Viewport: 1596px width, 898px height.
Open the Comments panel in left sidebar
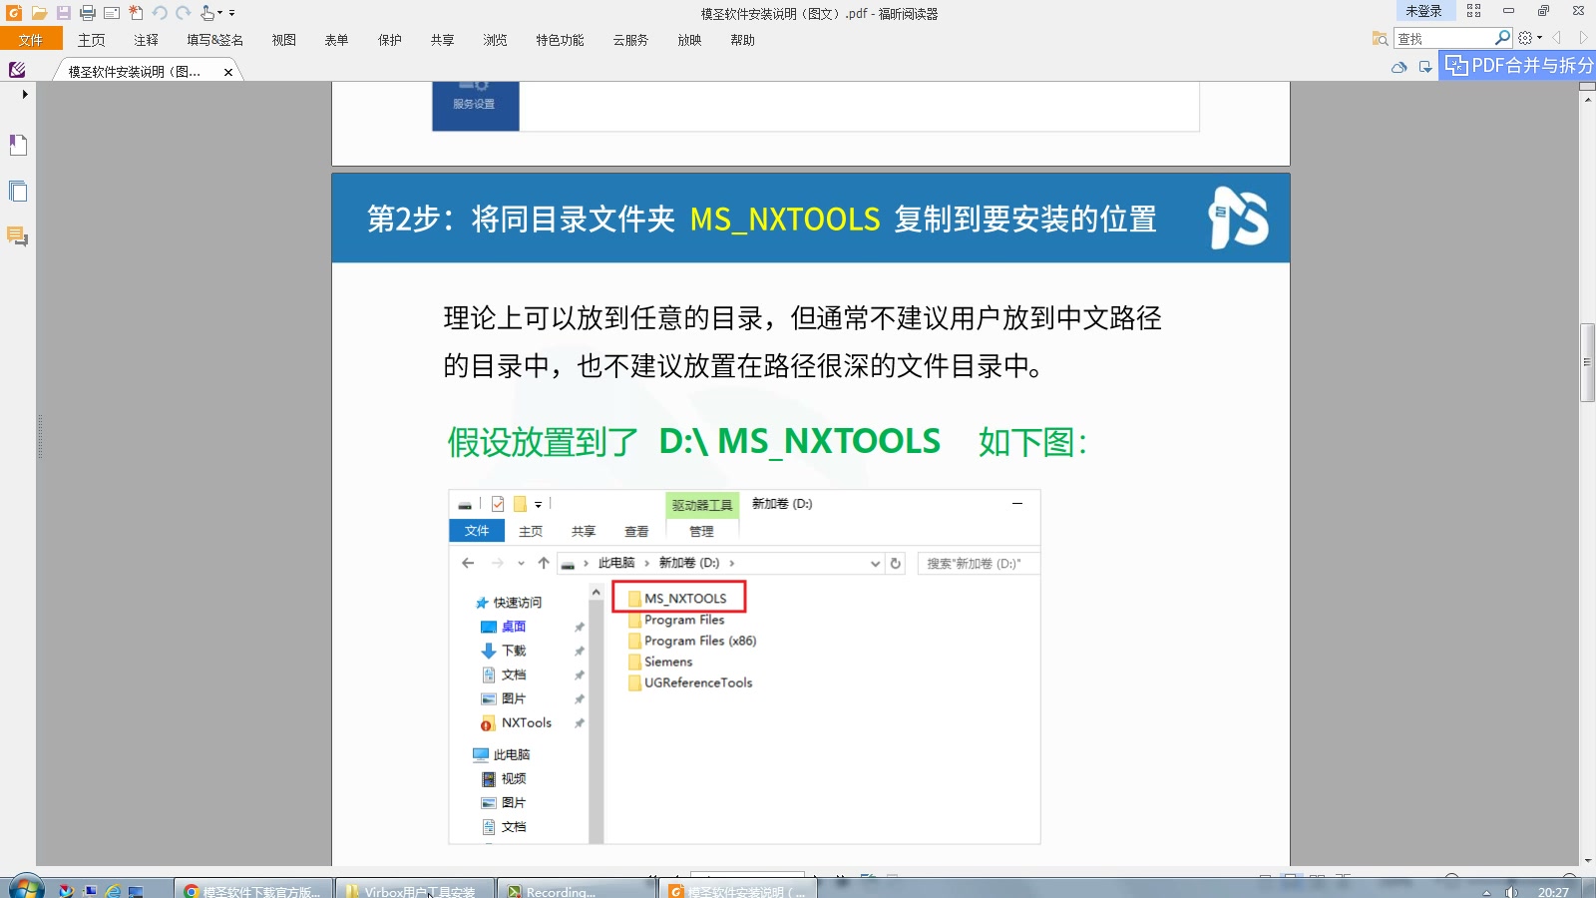tap(18, 236)
